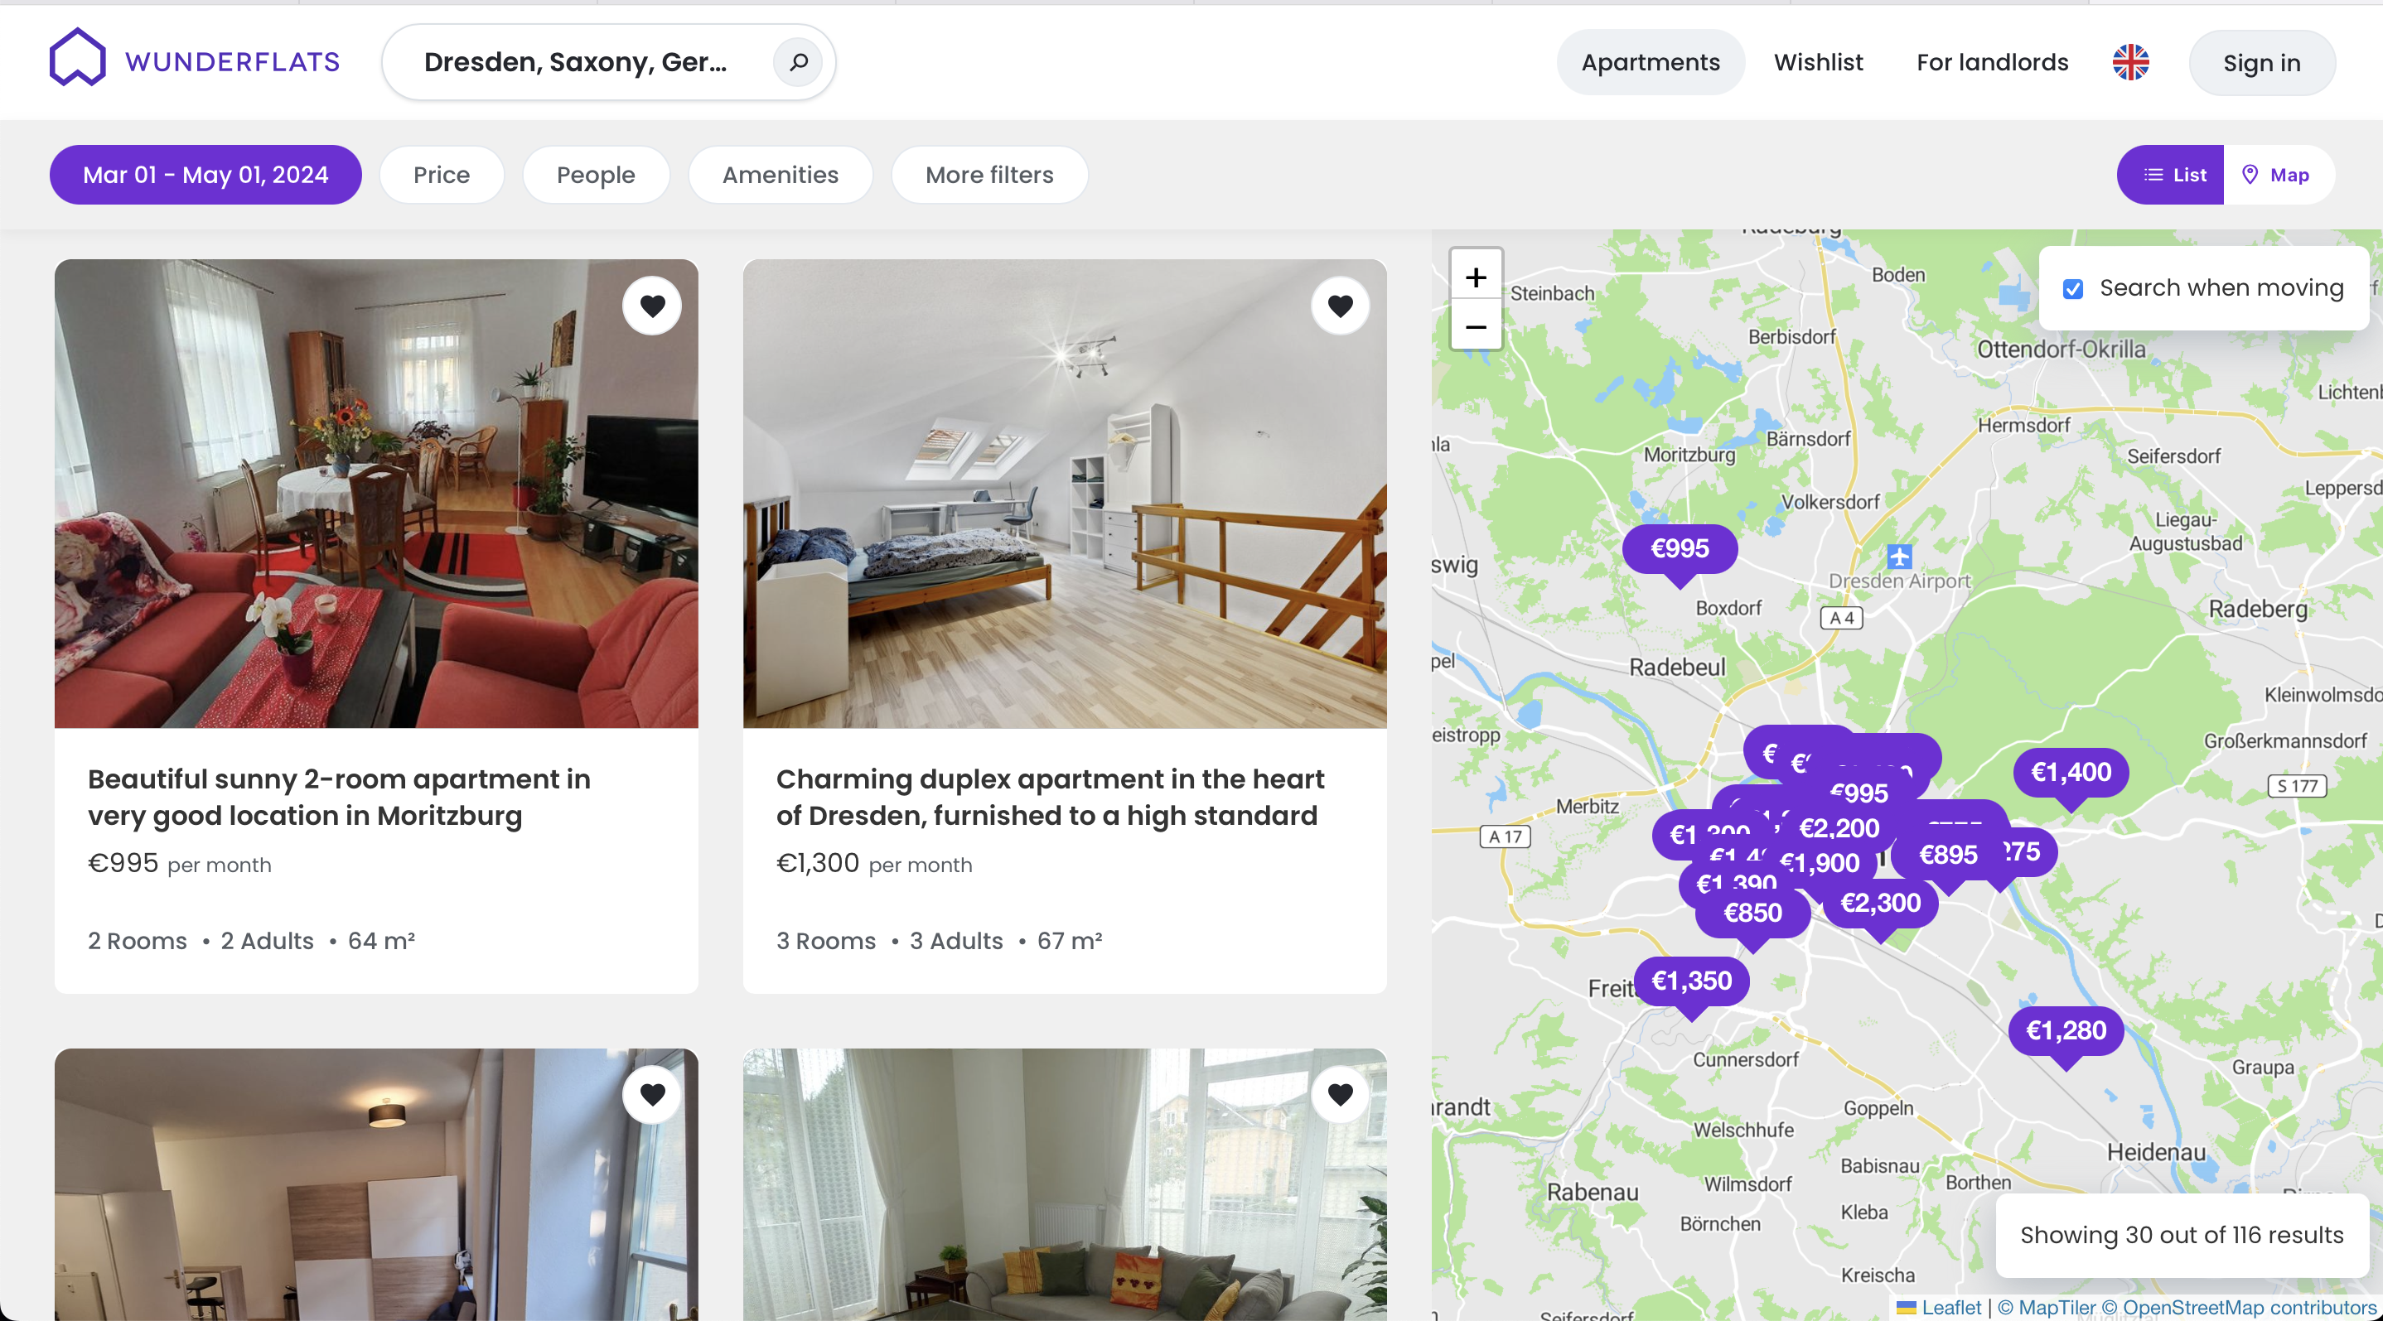The width and height of the screenshot is (2383, 1321).
Task: Select the €2,200 map price marker
Action: [x=1838, y=828]
